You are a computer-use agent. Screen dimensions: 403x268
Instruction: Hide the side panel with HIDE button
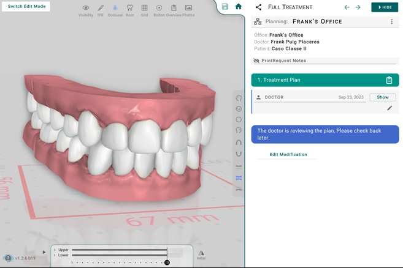point(385,7)
